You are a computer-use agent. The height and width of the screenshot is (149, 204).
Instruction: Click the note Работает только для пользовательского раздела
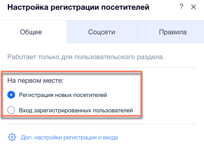(x=86, y=57)
